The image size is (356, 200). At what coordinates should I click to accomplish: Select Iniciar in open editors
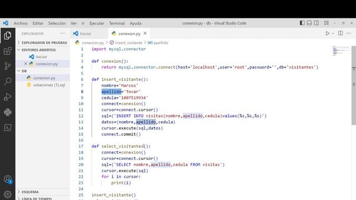click(x=43, y=57)
